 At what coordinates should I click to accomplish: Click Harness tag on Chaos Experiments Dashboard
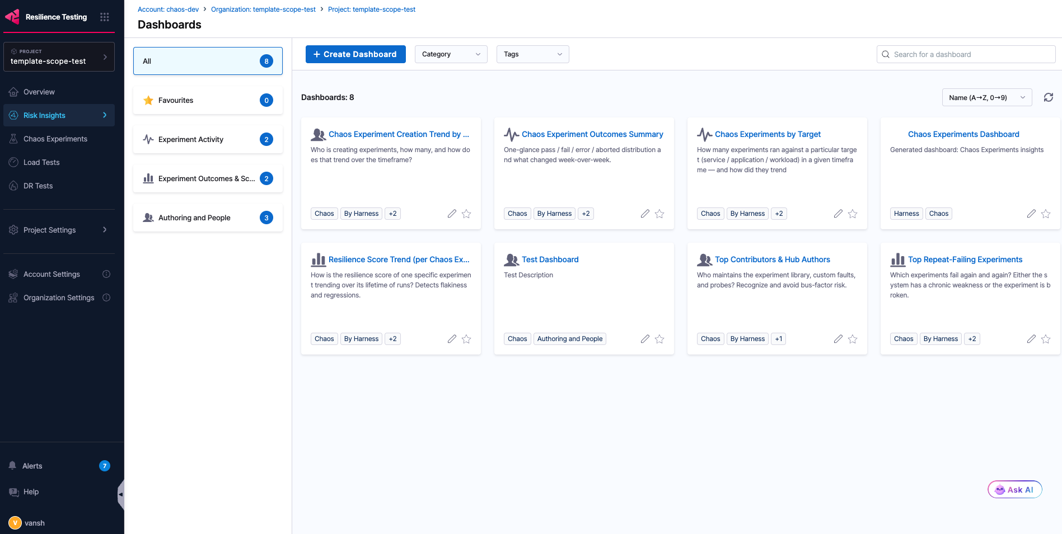click(x=906, y=214)
